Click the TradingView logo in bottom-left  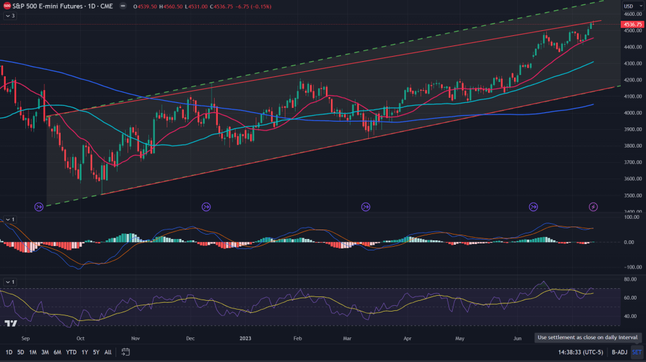coord(10,324)
